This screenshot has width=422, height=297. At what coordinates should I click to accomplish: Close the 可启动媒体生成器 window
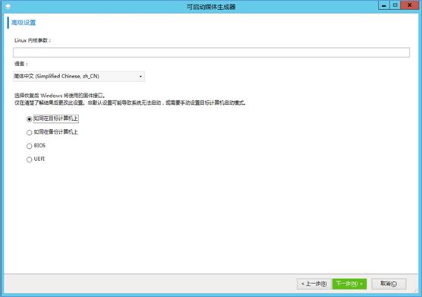(410, 5)
